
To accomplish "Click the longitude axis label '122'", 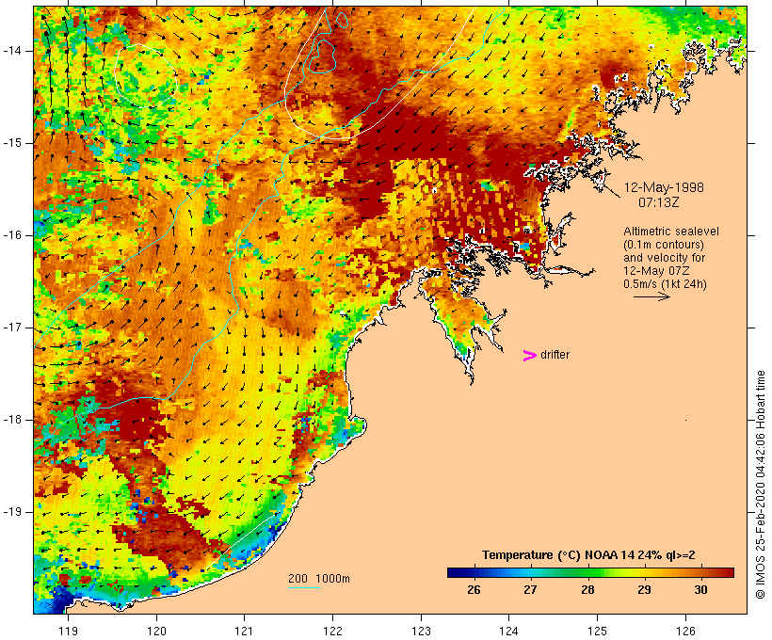I will (333, 631).
